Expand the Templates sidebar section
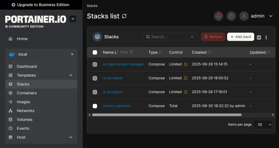Screen dimensions: 279x148 [x=71, y=75]
